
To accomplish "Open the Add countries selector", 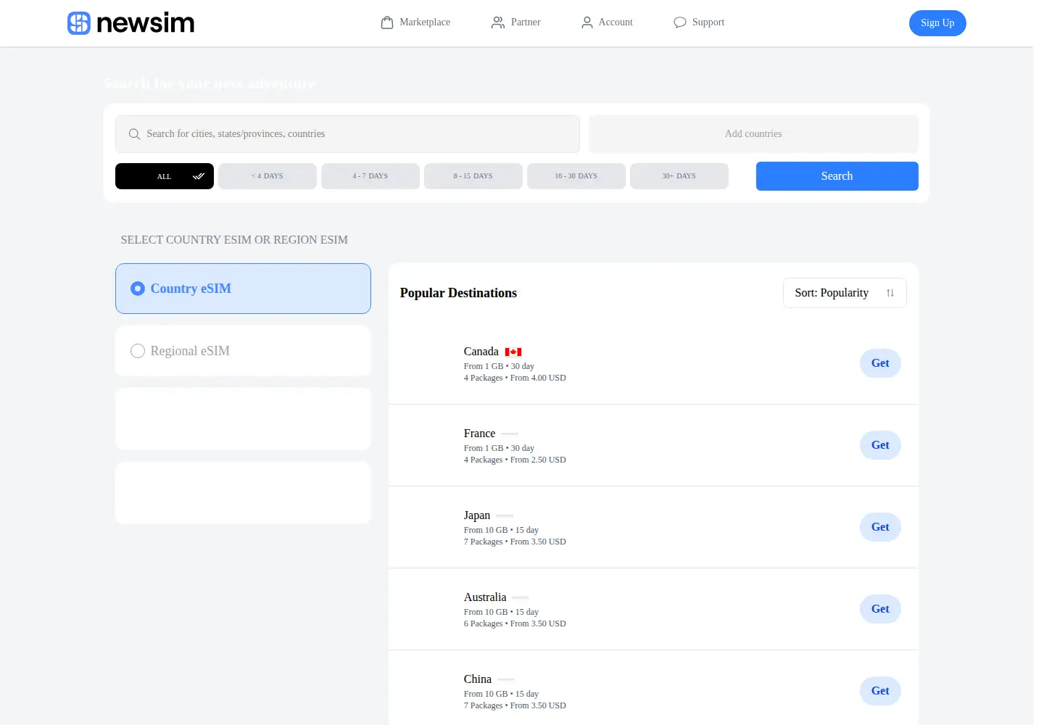I will pyautogui.click(x=753, y=134).
